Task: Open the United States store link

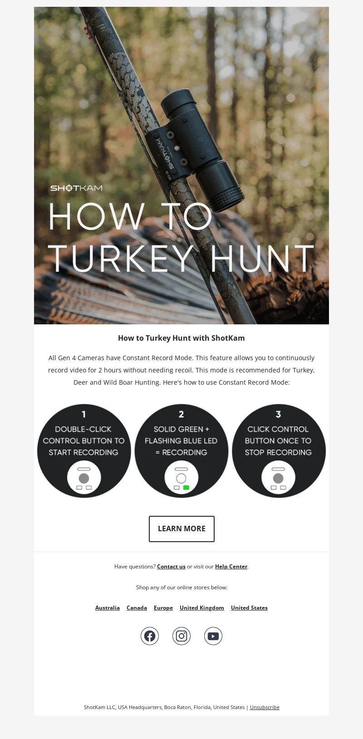Action: click(x=249, y=607)
